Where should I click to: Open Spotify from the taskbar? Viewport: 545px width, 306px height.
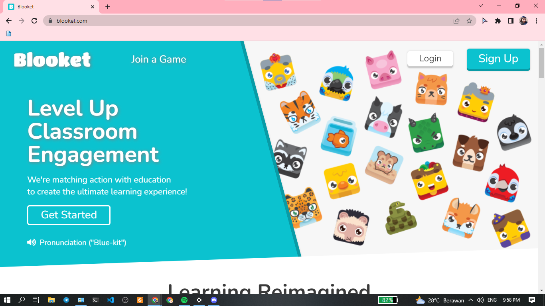pyautogui.click(x=184, y=300)
